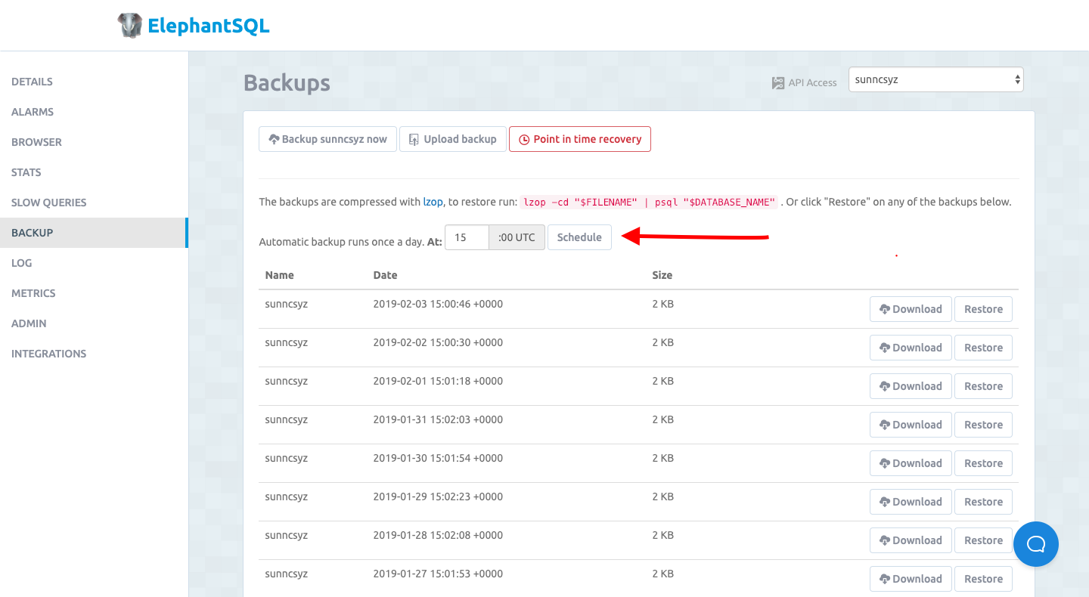
Task: Click the API Access icon
Action: click(778, 83)
